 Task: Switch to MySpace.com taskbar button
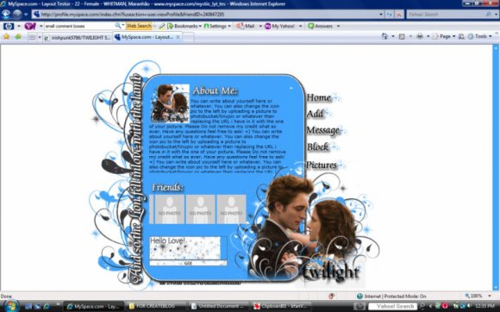tap(93, 306)
